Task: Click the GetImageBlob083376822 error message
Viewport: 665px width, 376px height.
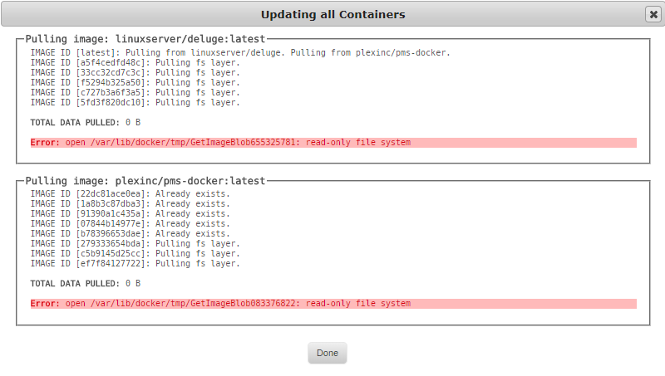Action: click(x=333, y=304)
